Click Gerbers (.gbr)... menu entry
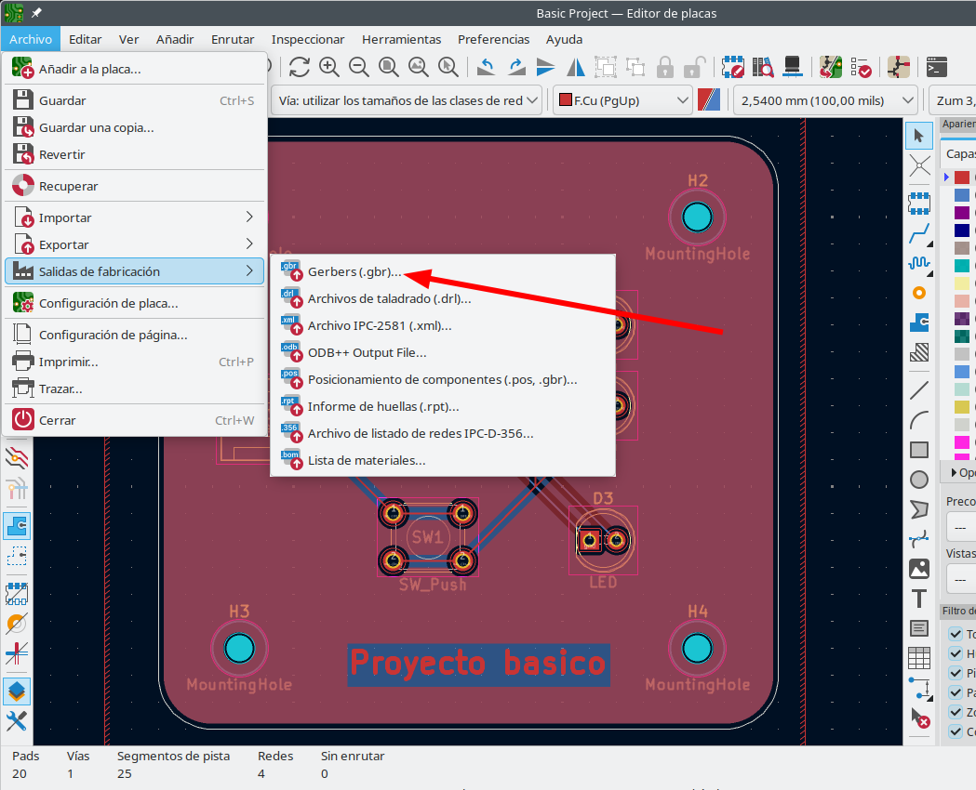The image size is (976, 790). click(x=354, y=272)
